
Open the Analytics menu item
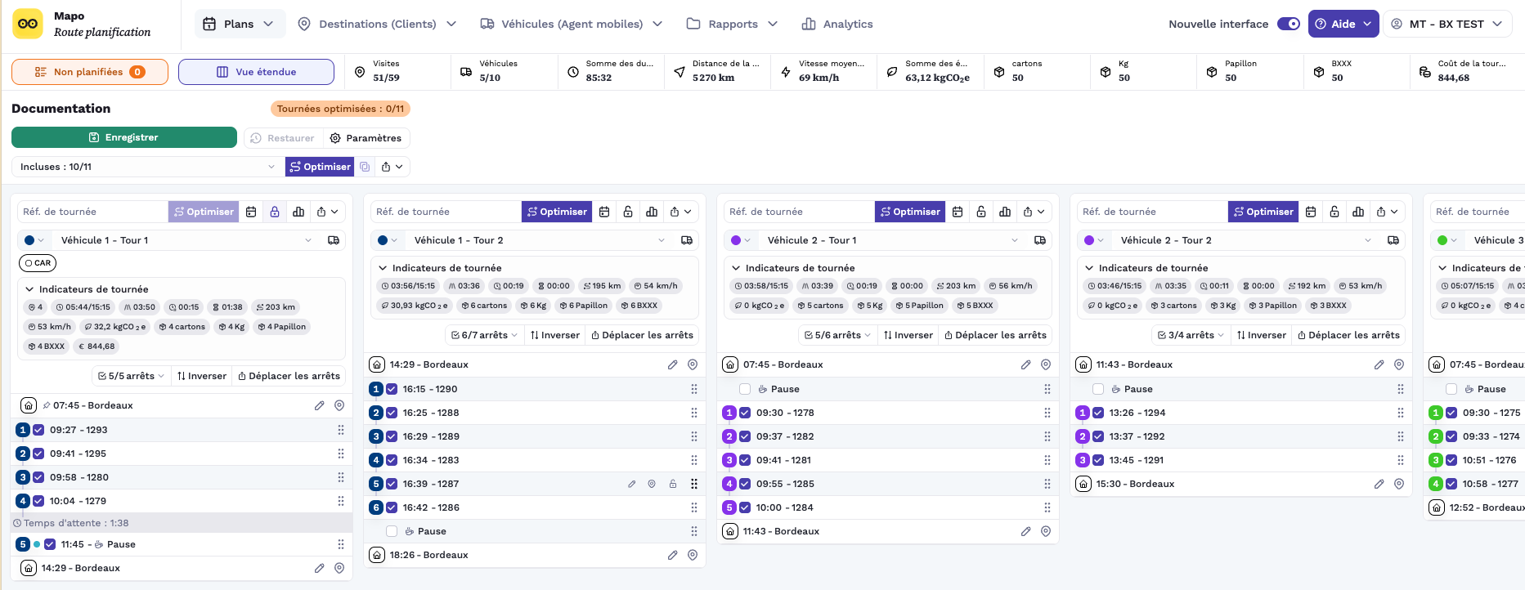coord(837,24)
